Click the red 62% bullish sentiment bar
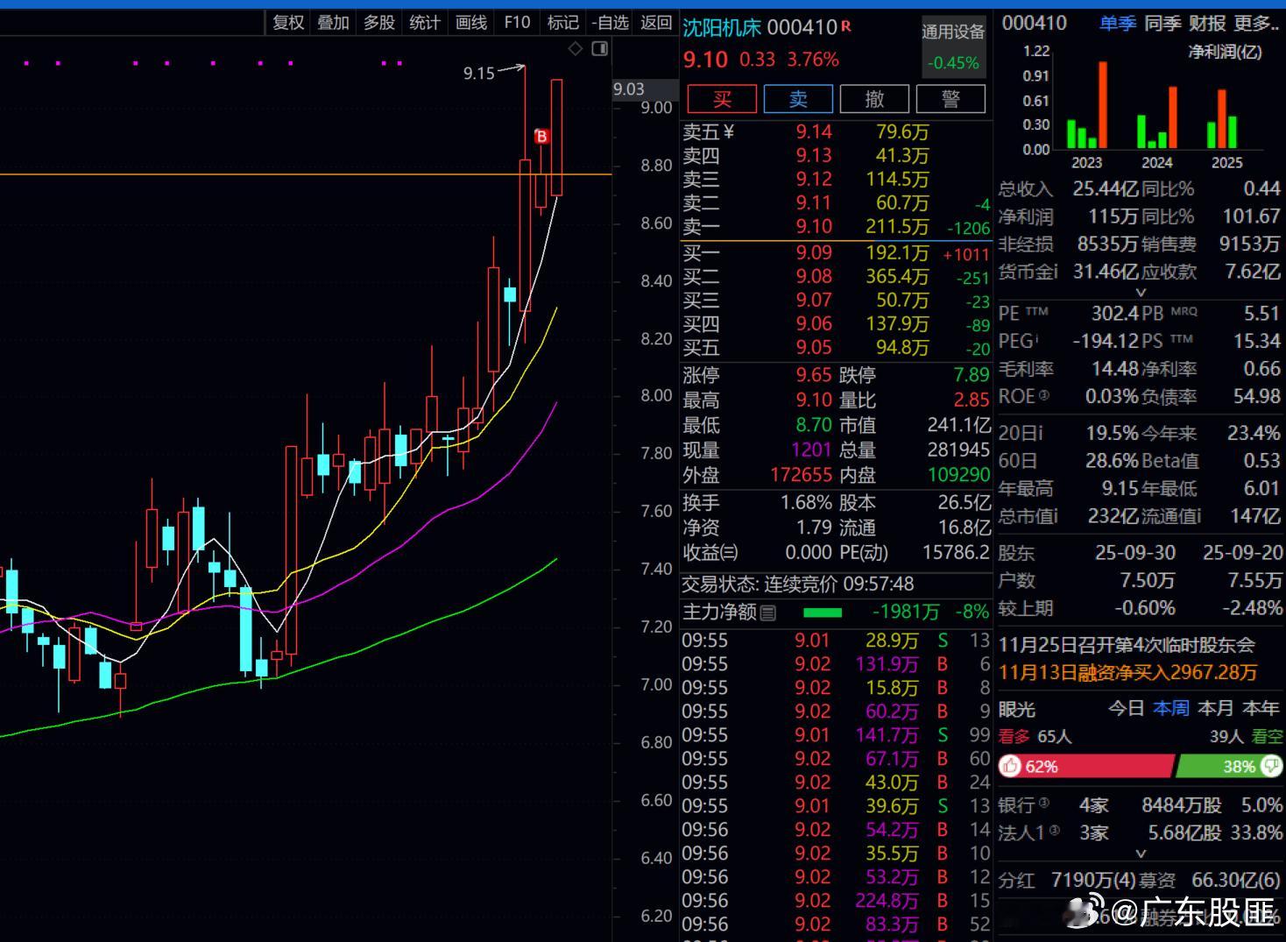This screenshot has height=942, width=1286. (x=1085, y=767)
